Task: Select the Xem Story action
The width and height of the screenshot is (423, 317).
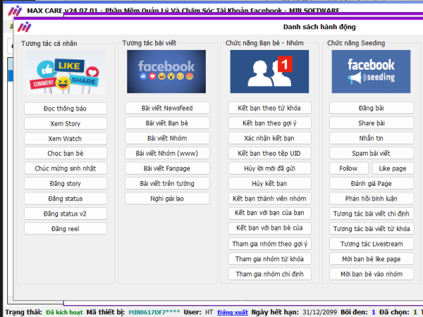Action: [x=66, y=123]
